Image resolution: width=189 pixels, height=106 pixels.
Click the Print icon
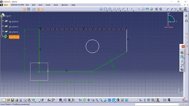17,100
